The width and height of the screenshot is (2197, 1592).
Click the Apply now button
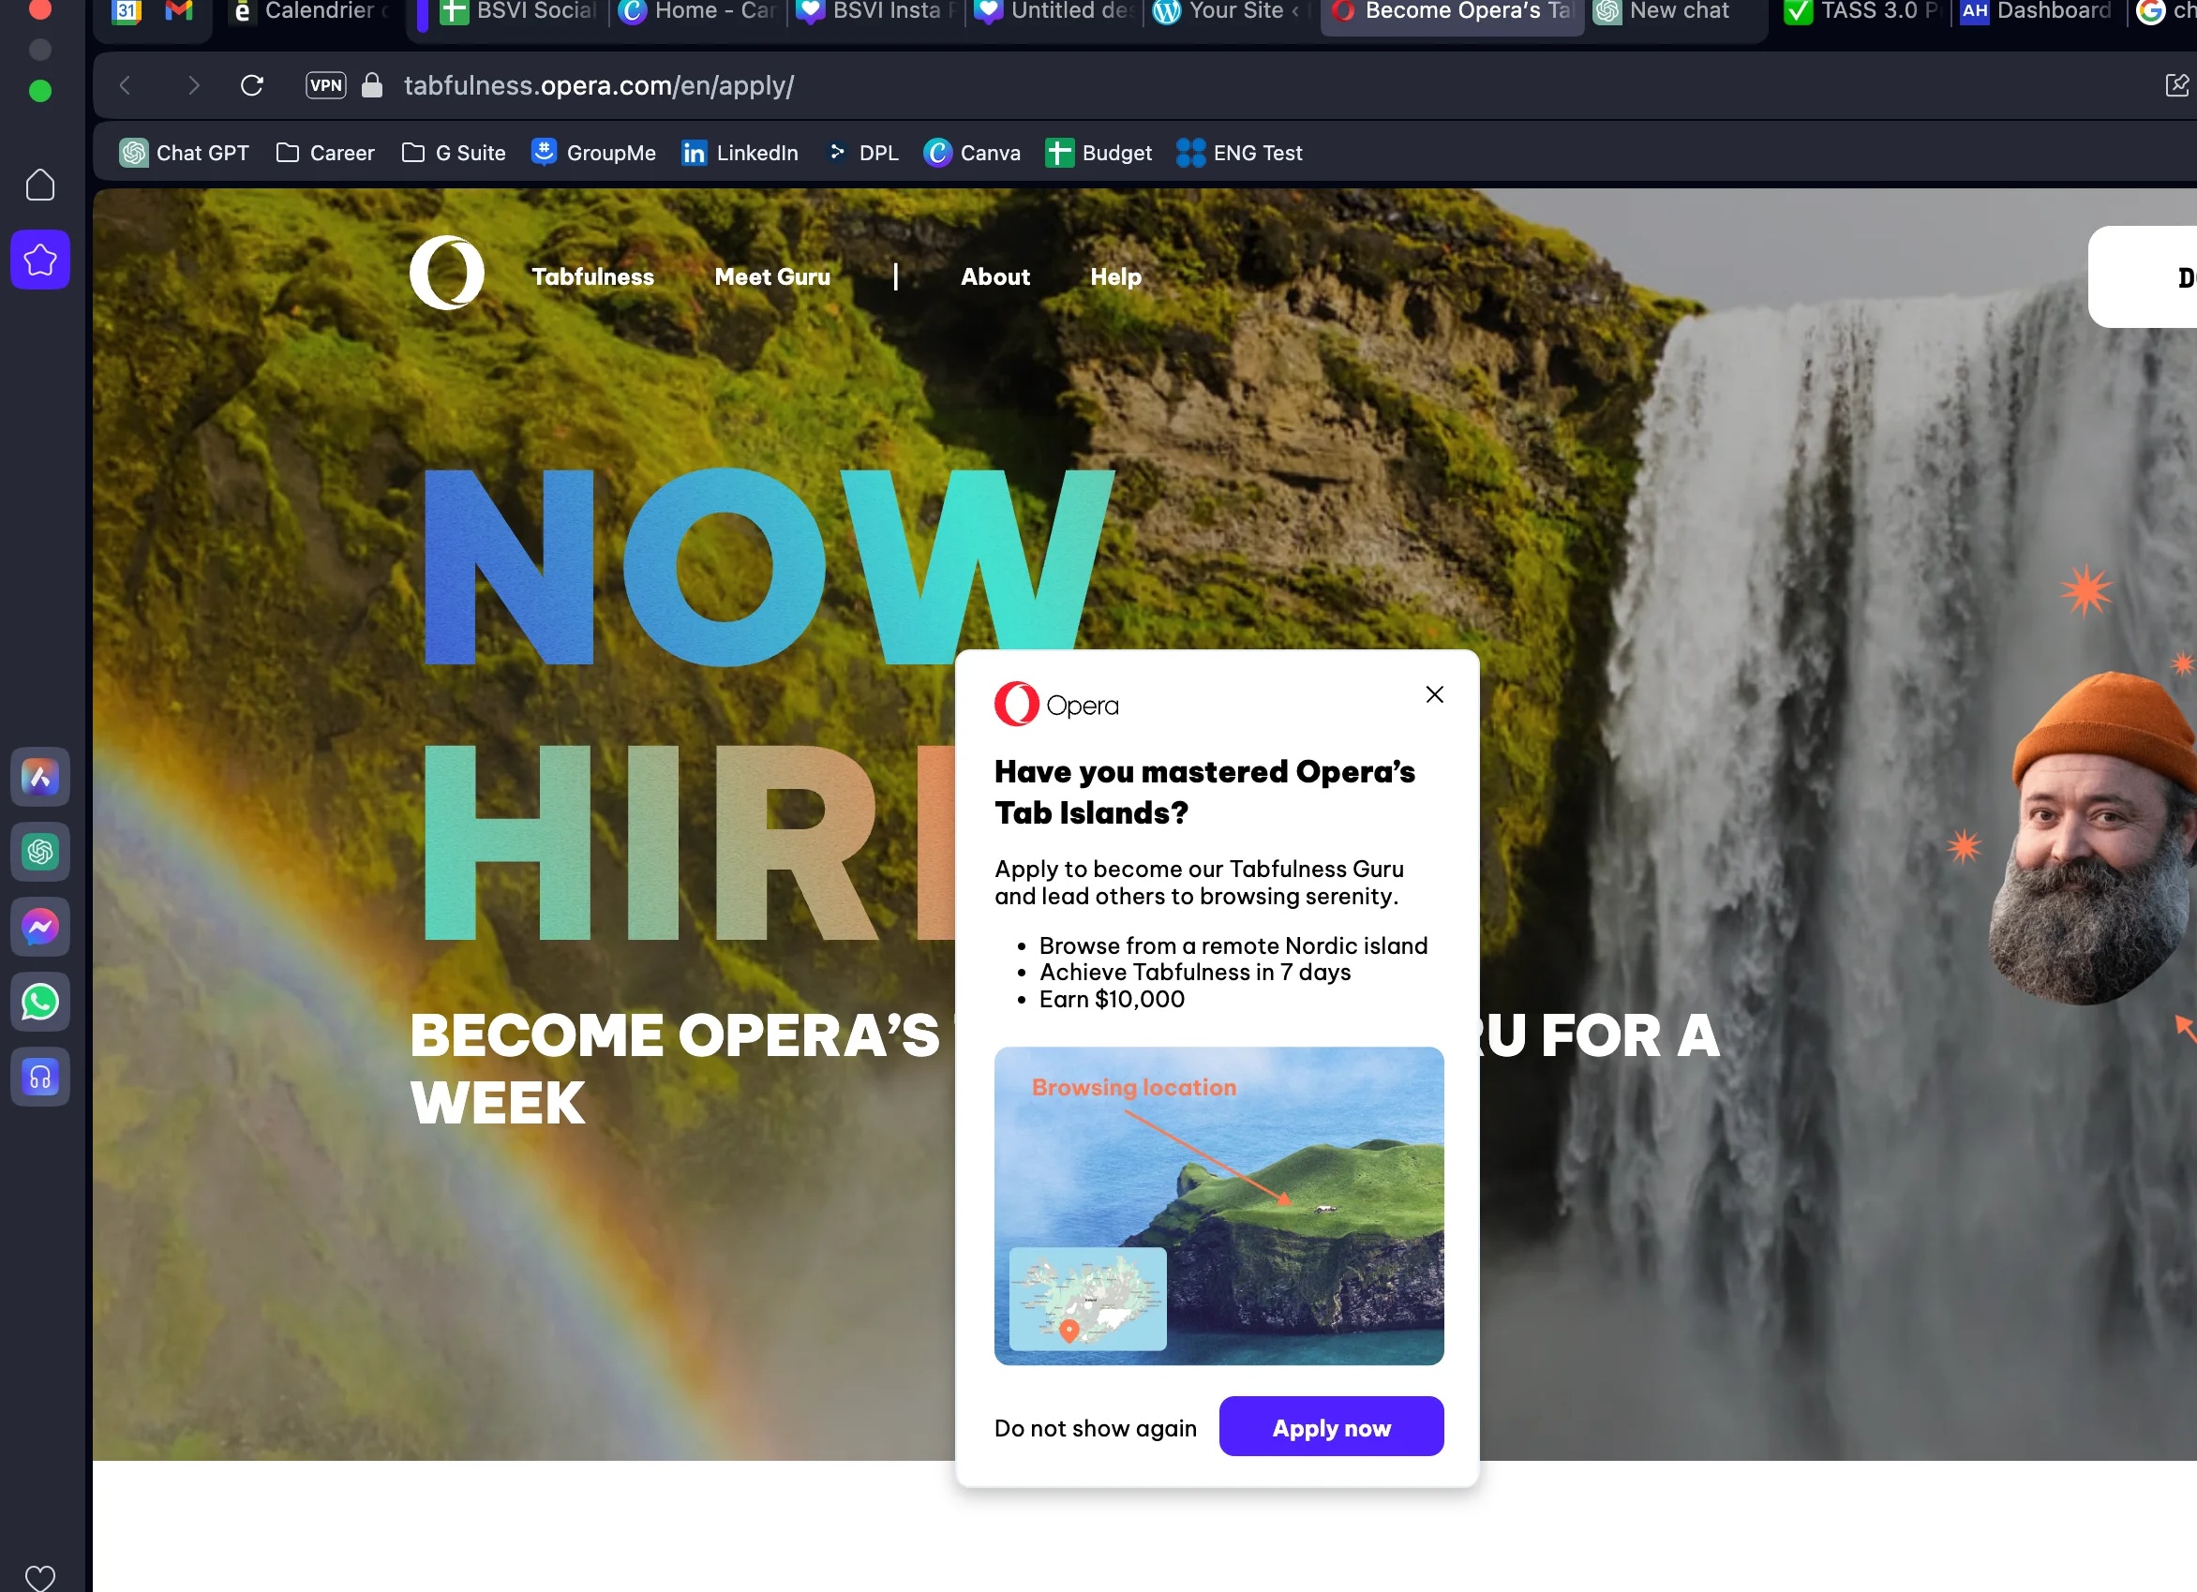click(x=1331, y=1426)
